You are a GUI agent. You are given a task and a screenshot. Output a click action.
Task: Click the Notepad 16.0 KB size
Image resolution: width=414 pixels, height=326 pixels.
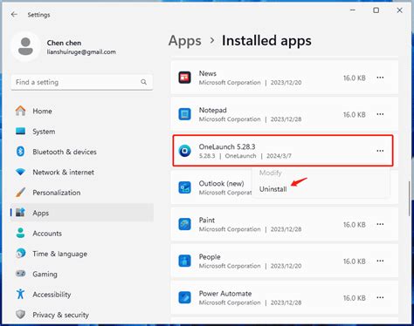[x=354, y=115]
